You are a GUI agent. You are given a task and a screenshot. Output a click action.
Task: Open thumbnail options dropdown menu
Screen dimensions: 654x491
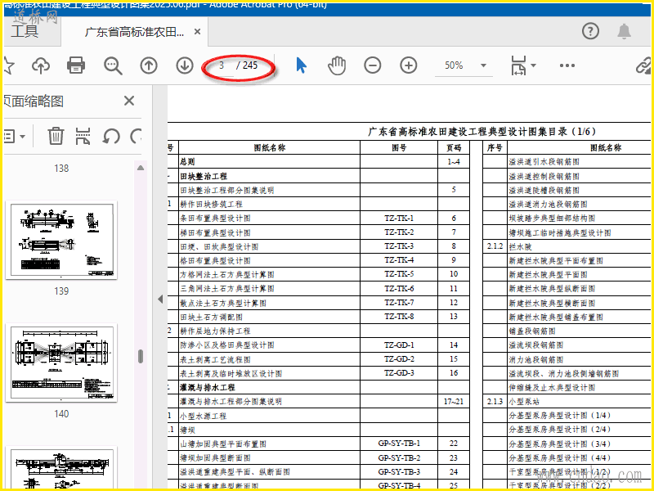tap(15, 136)
